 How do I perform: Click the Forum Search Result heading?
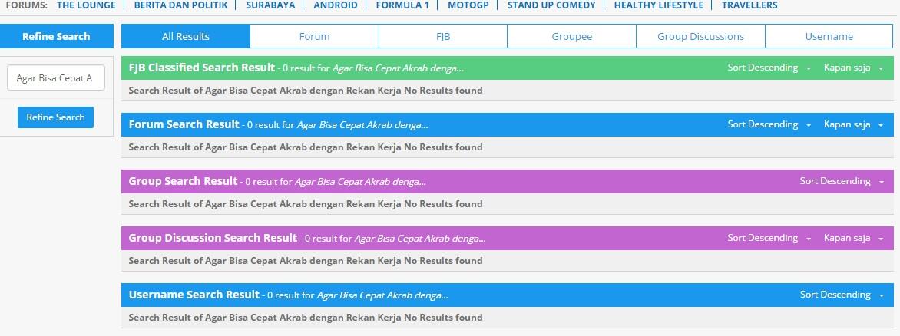pyautogui.click(x=184, y=124)
